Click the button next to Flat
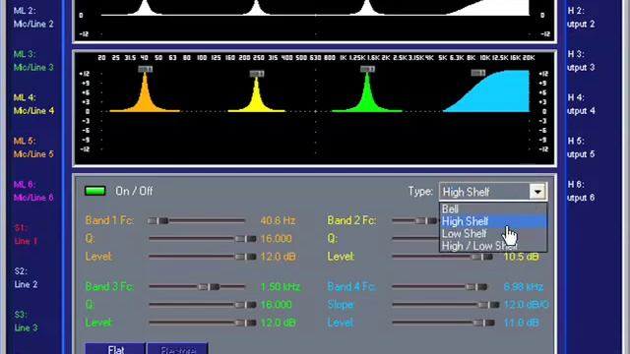This screenshot has height=354, width=630. coord(177,349)
